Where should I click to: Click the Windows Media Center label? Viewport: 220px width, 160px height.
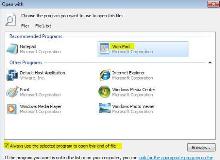pyautogui.click(x=134, y=90)
